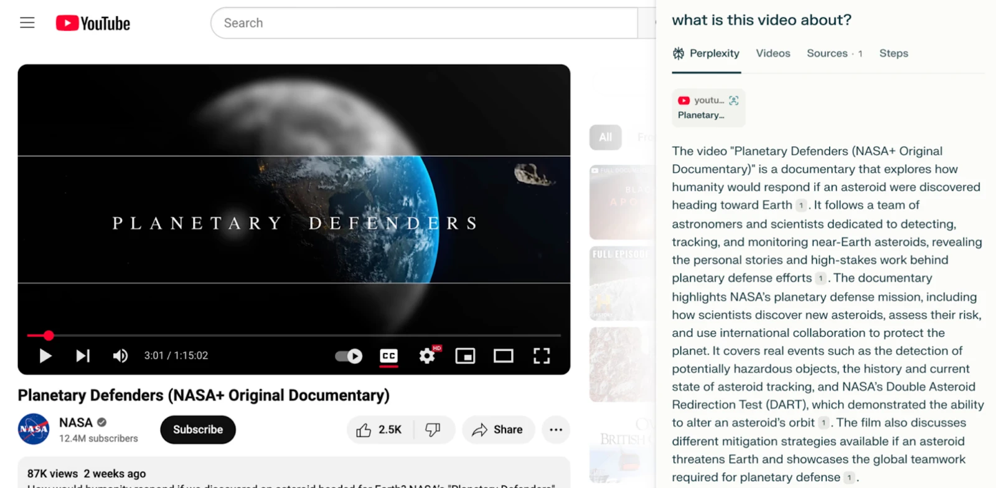Toggle closed captions CC

pos(389,356)
